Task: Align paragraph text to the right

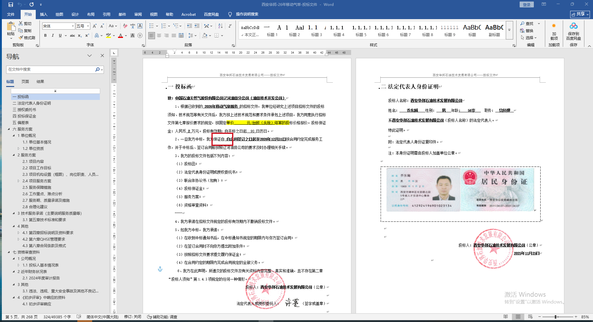Action: tap(166, 35)
